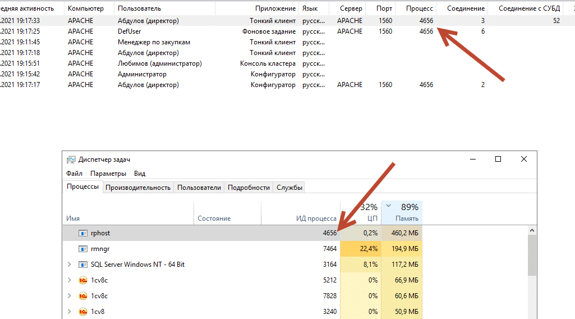The image size is (575, 319).
Task: Click the rmngr process icon
Action: click(x=83, y=249)
